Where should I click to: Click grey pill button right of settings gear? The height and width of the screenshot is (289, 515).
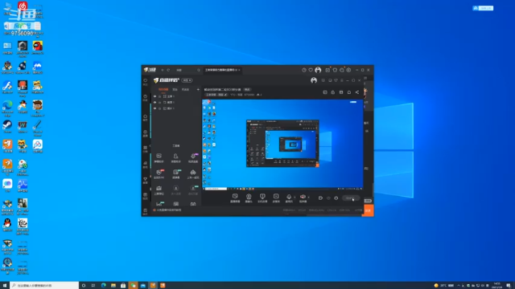(x=351, y=198)
